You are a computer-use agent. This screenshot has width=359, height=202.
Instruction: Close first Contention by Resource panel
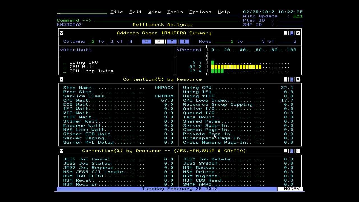(298, 79)
